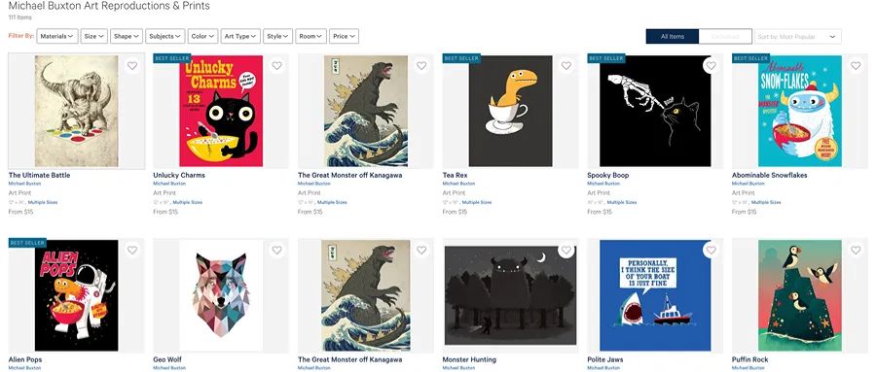This screenshot has width=876, height=372.
Task: Select the All Items toggle
Action: (672, 36)
